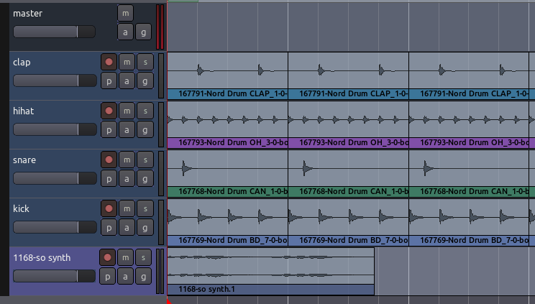Open the kick track playlist menu
Image resolution: width=535 pixels, height=304 pixels.
(109, 228)
